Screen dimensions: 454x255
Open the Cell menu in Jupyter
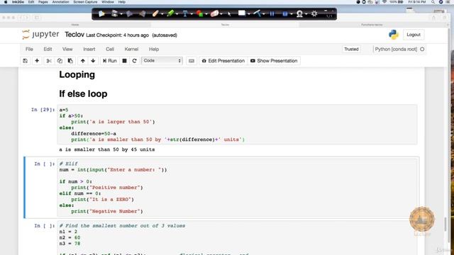[110, 49]
